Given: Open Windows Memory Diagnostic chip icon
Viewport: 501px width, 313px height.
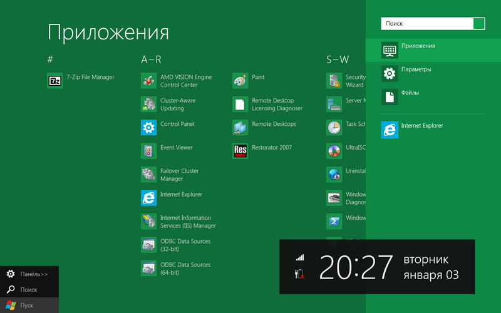Looking at the screenshot, I should [x=334, y=198].
